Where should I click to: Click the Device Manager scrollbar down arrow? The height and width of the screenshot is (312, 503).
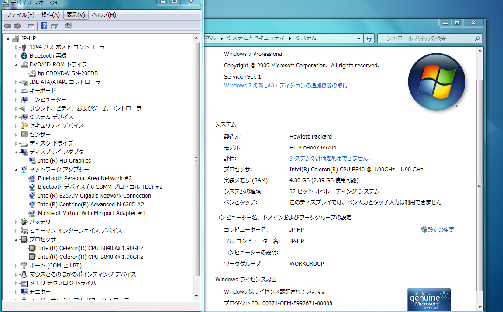[x=196, y=296]
